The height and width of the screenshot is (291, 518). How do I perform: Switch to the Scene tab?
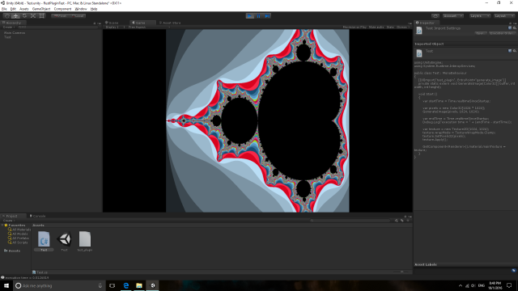112,23
